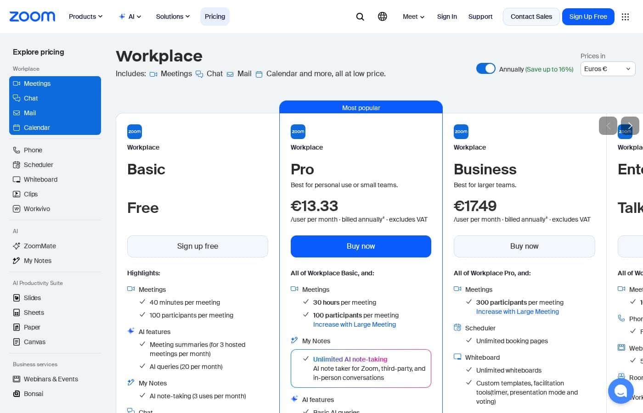Select Chat in the Workplace sidebar
This screenshot has width=643, height=413.
pos(55,98)
